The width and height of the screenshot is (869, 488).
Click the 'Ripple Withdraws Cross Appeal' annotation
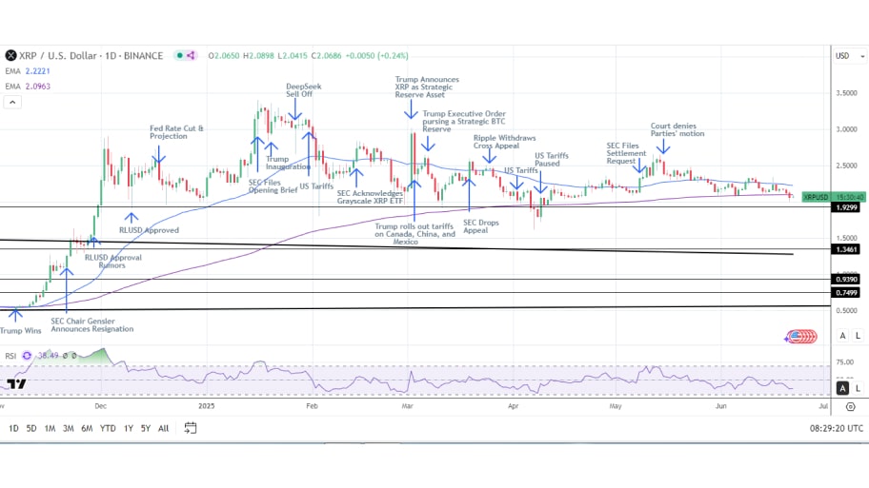[504, 142]
